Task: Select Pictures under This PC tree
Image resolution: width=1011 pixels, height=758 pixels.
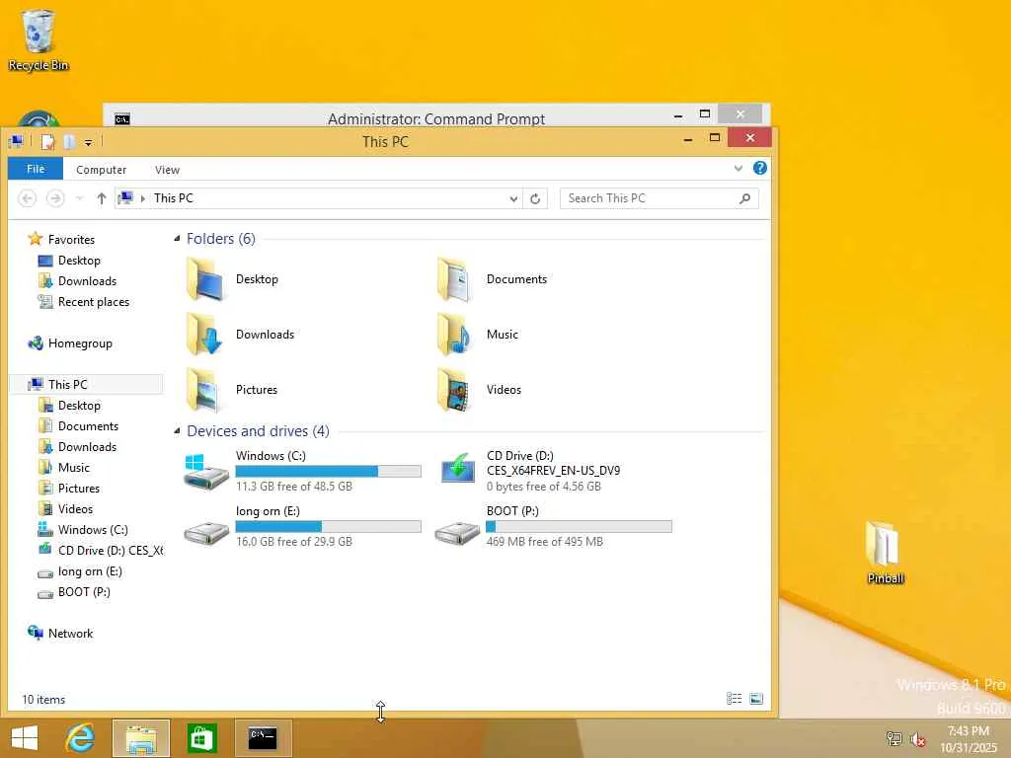Action: [x=79, y=488]
